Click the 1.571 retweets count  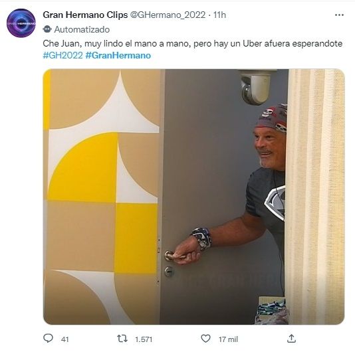(144, 339)
